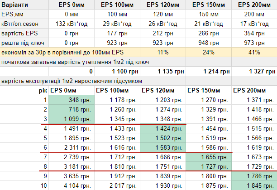Select the "41%" savings cell
277x190 pixels.
tap(254, 52)
